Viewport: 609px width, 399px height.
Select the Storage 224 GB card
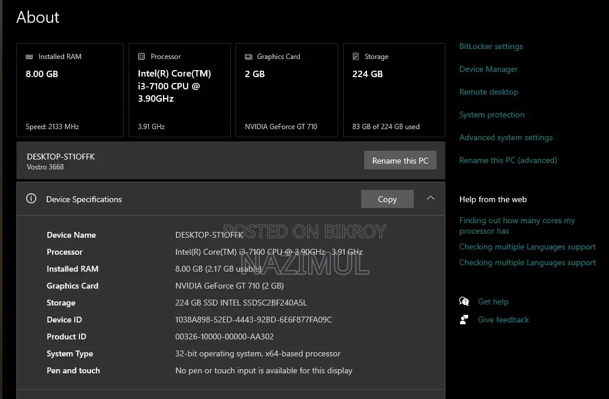coord(395,90)
